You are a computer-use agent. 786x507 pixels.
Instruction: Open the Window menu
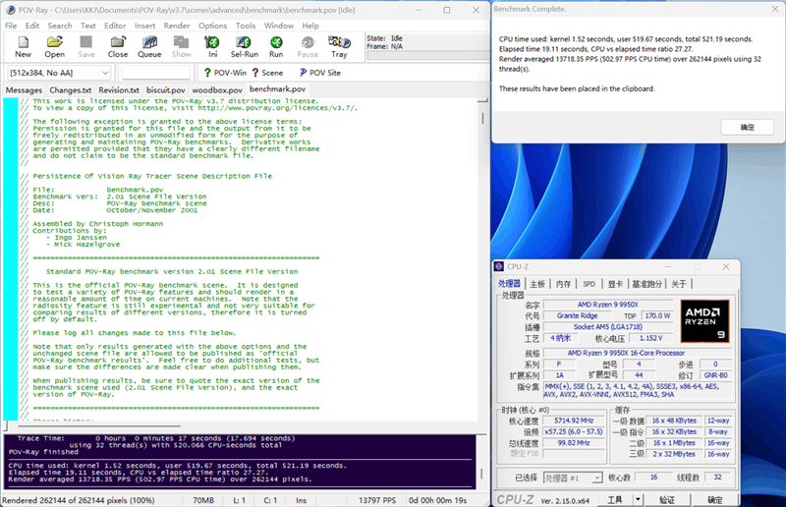click(x=279, y=26)
